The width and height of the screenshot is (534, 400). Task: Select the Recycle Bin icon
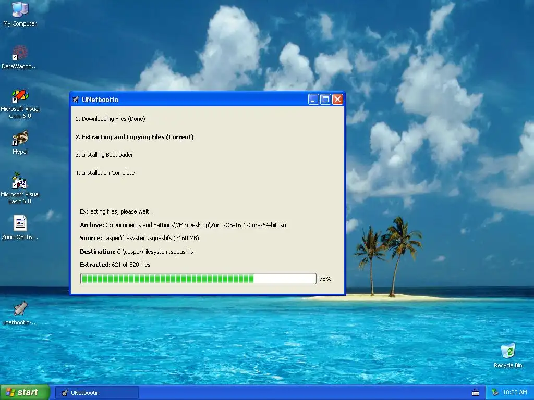click(508, 356)
